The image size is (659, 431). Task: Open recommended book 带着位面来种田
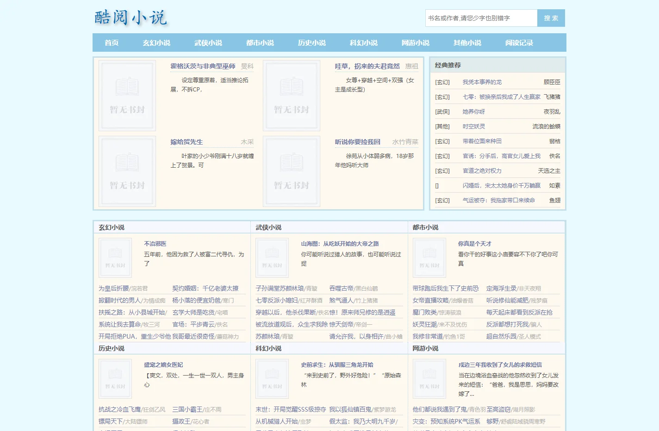tap(482, 141)
